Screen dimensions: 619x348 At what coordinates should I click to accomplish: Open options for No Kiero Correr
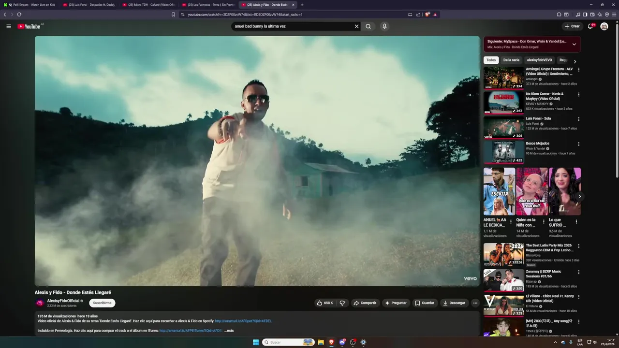[578, 94]
